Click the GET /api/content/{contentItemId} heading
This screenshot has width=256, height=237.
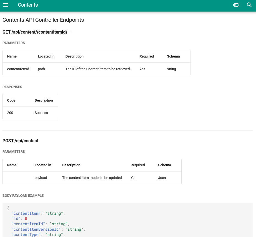click(35, 32)
